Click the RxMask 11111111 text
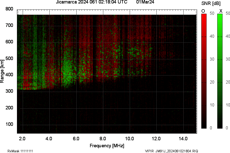The height and width of the screenshot is (153, 230). pyautogui.click(x=20, y=151)
